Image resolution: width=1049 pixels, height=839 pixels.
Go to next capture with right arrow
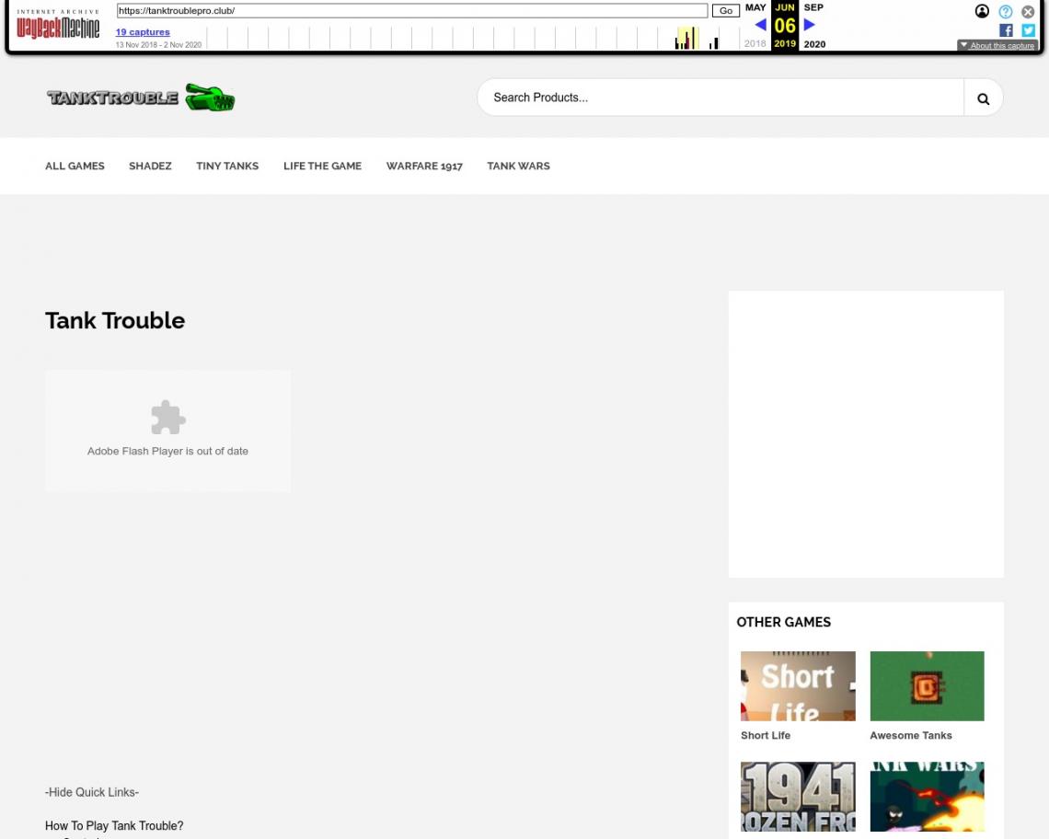[x=810, y=25]
